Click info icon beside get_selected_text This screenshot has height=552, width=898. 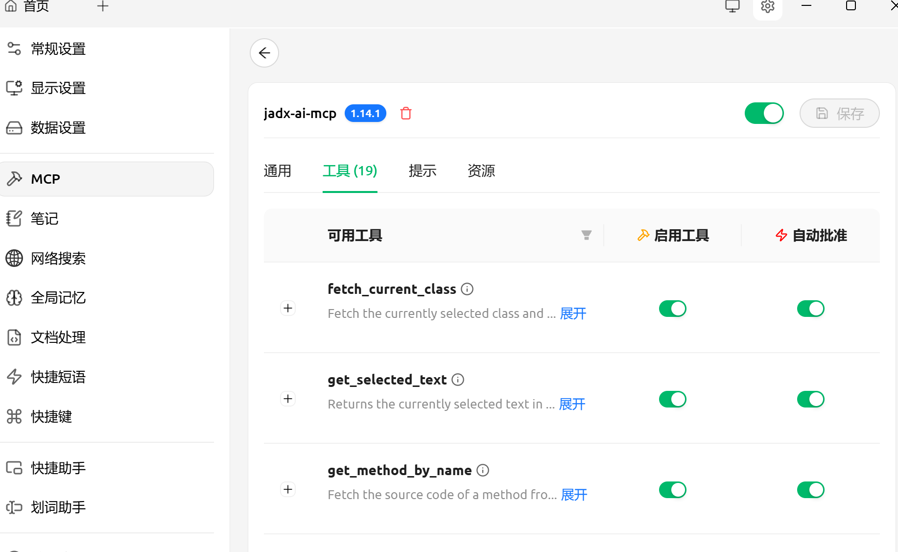458,380
